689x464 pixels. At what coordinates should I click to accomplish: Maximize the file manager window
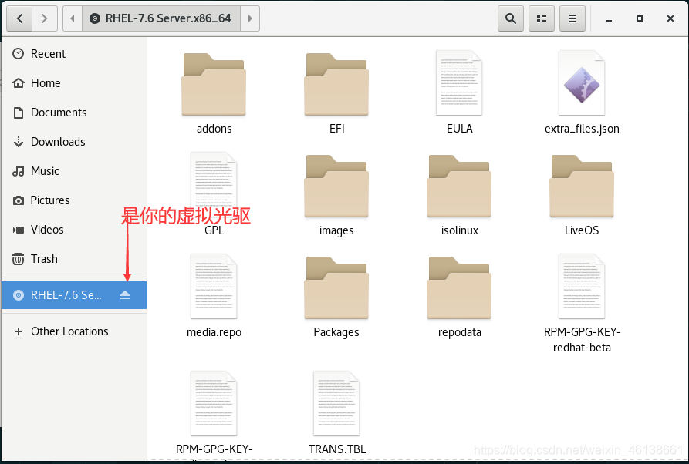click(x=640, y=18)
